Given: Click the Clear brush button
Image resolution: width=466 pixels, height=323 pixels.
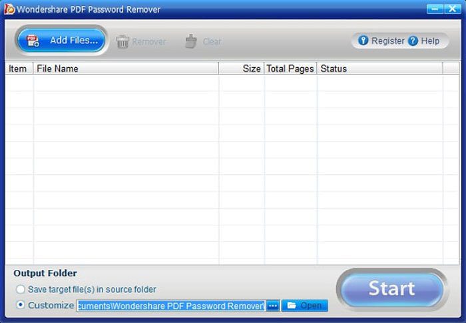Looking at the screenshot, I should point(204,41).
